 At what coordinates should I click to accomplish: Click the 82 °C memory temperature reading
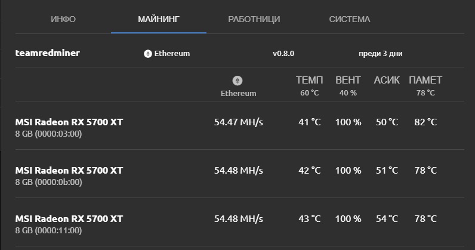click(x=425, y=122)
